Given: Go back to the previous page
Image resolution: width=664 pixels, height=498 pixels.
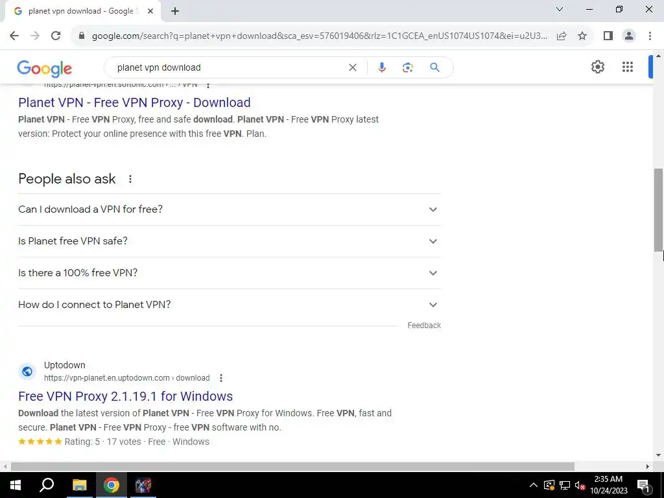Looking at the screenshot, I should 14,36.
